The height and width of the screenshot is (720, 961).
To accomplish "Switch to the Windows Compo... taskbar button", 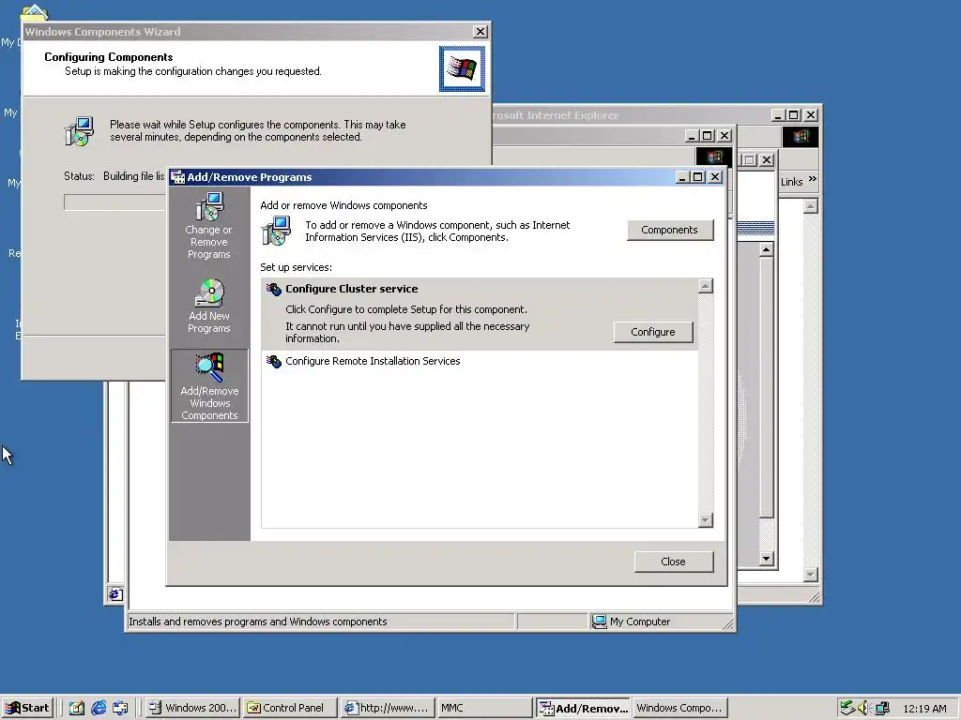I will [680, 708].
